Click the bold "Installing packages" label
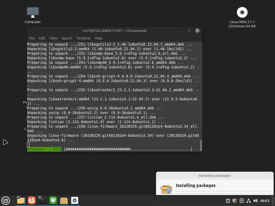Viewport: 275px width, 206px height. click(x=196, y=185)
